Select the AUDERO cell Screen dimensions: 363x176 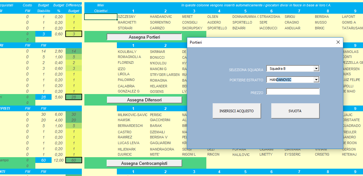[x=214, y=23]
